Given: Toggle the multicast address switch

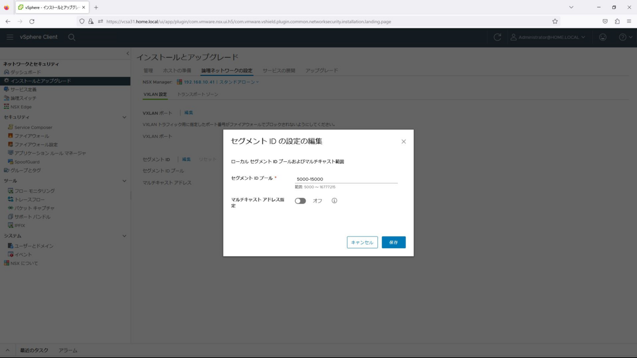Looking at the screenshot, I should pos(300,201).
